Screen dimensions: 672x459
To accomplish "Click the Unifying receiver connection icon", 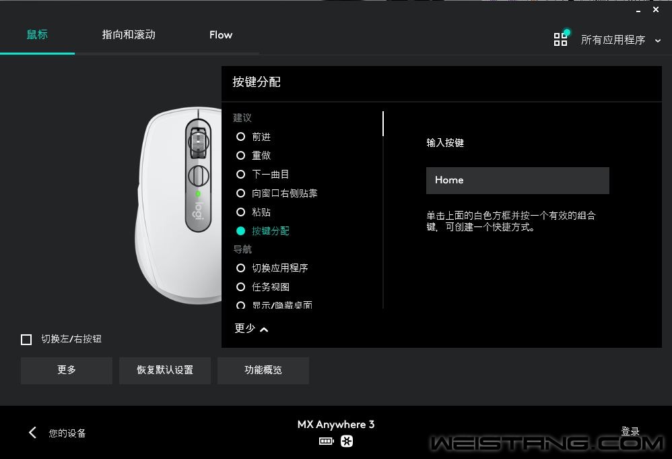I will pos(347,441).
